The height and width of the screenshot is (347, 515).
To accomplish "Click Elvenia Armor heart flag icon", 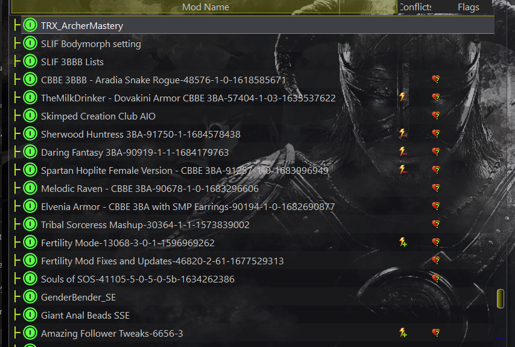I will click(x=436, y=206).
